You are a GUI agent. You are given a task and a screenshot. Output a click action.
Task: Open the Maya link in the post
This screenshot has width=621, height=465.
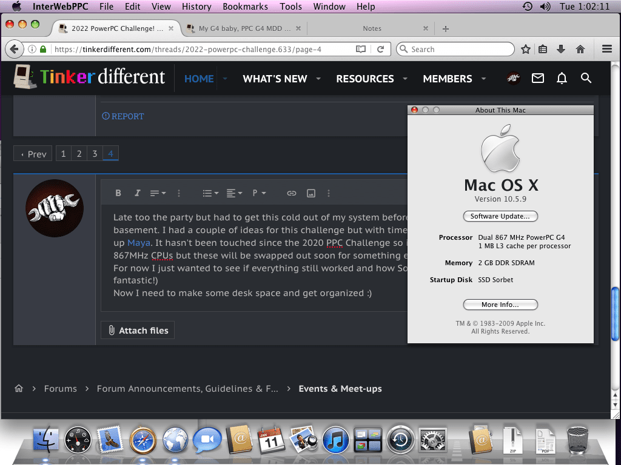click(x=139, y=243)
